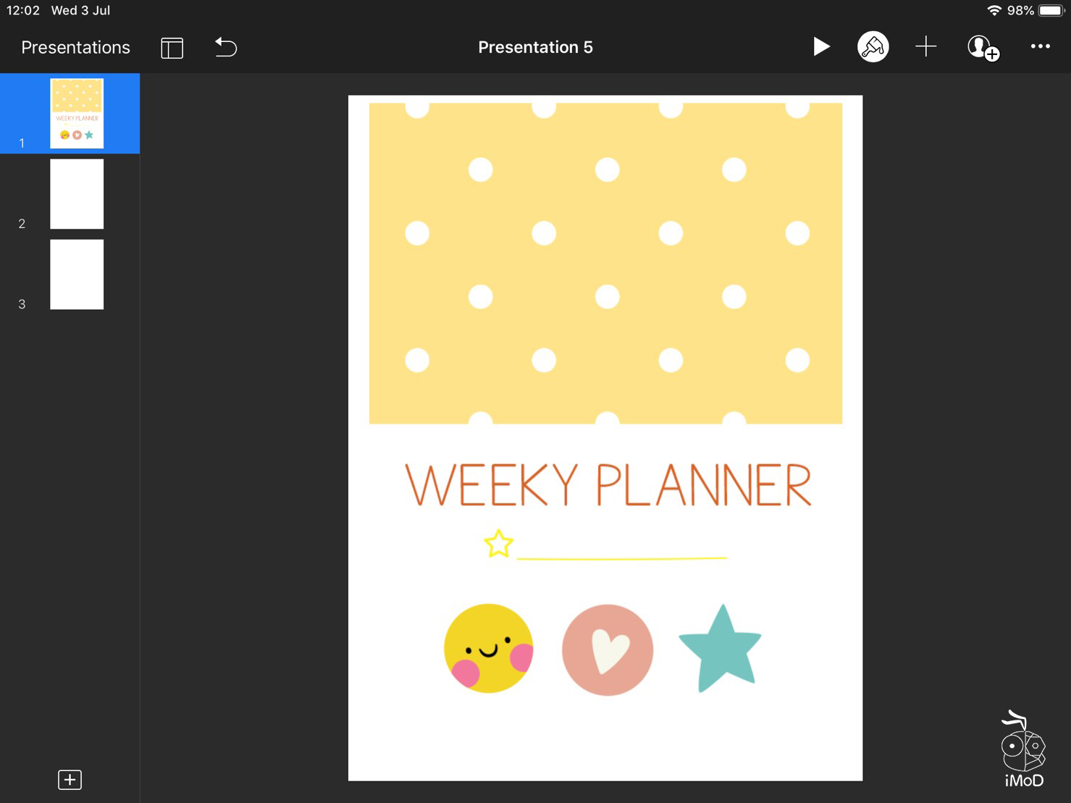
Task: Select the yellow polka dot banner
Action: 605,263
